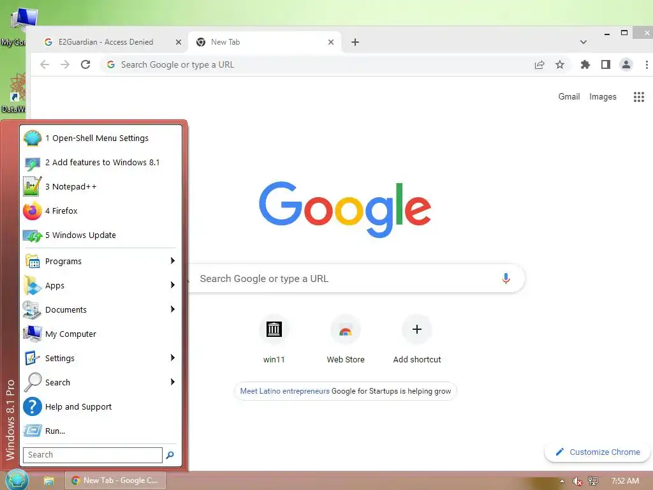Open the Google apps grid icon
The image size is (653, 490).
(639, 97)
